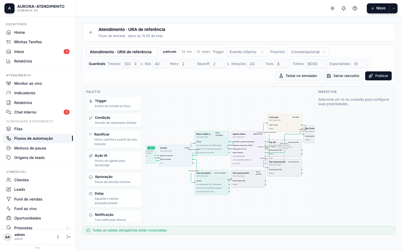Viewport: 402px width, 251px height.
Task: Select the Fila VIP node on canvas
Action: (284, 148)
